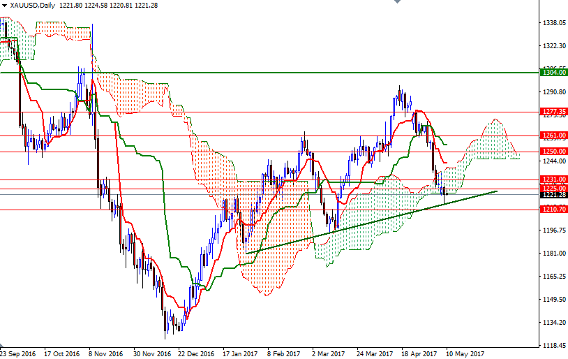Click the 10 May 2017 date label

tap(465, 353)
